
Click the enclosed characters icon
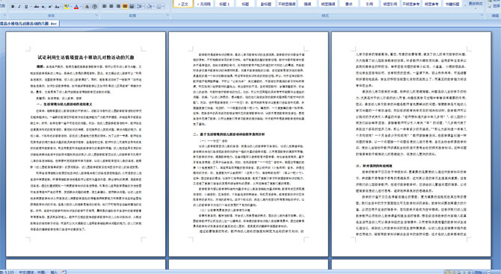click(94, 7)
